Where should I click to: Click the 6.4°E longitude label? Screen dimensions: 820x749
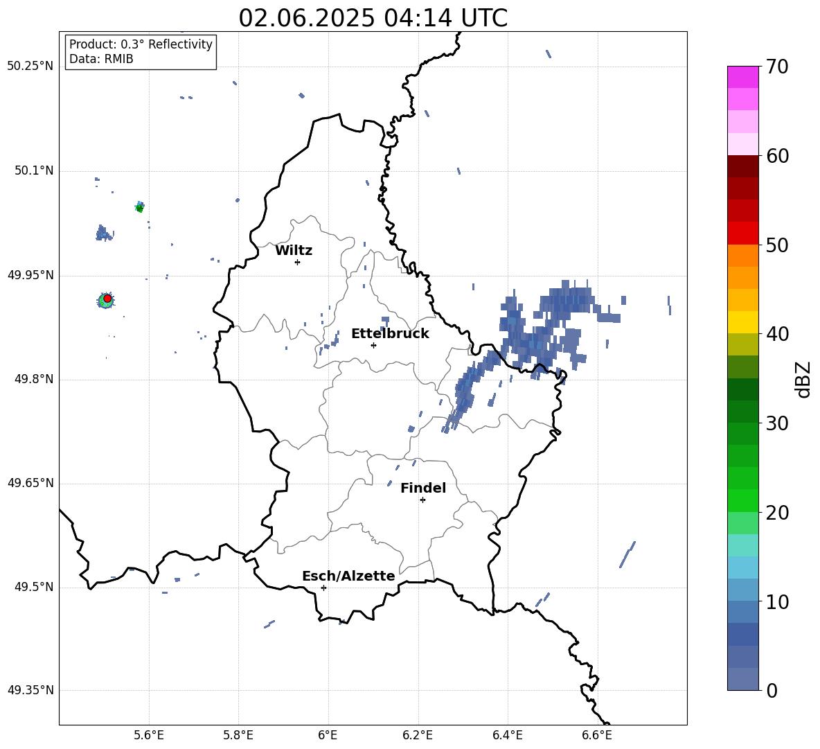[x=507, y=735]
